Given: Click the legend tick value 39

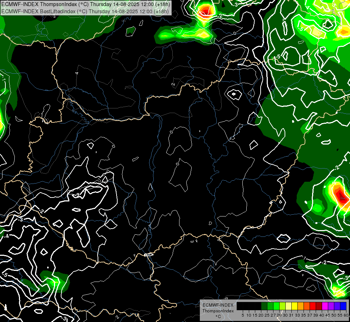Looking at the screenshot, I should tap(316, 315).
